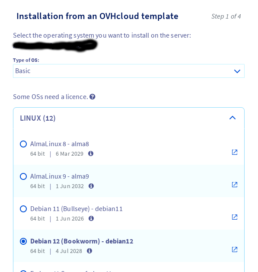Select the Debian 11 (Bullseye) radio button
Viewport: 258px width, 272px height.
coord(23,209)
